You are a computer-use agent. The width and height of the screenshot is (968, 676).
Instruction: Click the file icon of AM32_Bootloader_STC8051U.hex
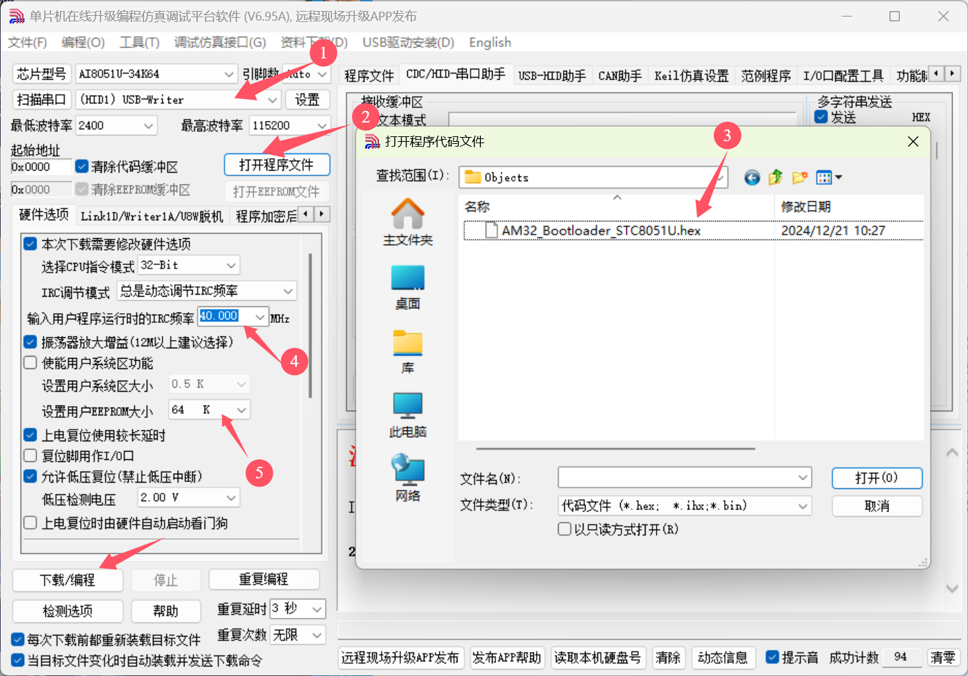tap(491, 230)
